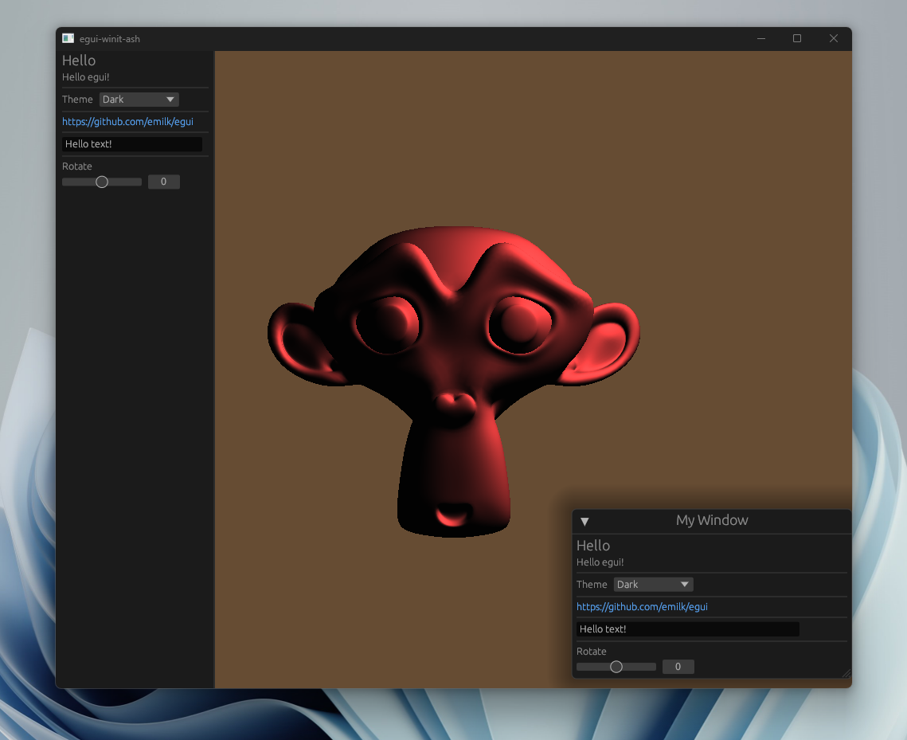
Task: Open the Theme dropdown in the side panel
Action: pyautogui.click(x=139, y=100)
